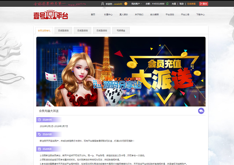Click the 壹号平台 site logo
The width and height of the screenshot is (234, 165).
click(51, 15)
